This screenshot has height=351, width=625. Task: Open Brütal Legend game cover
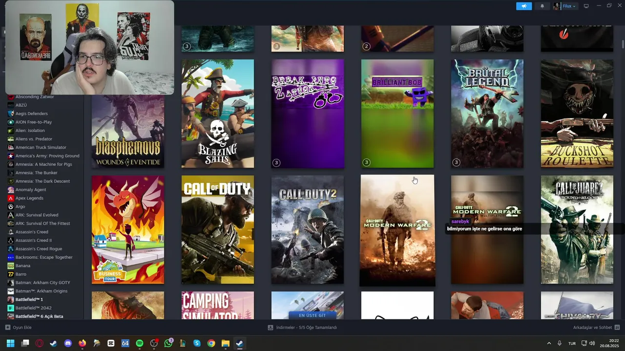point(487,114)
